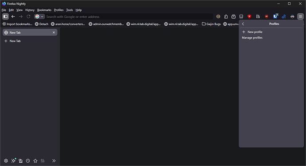
Task: Open Bookmarks star icon in sidebar
Action: 35,161
